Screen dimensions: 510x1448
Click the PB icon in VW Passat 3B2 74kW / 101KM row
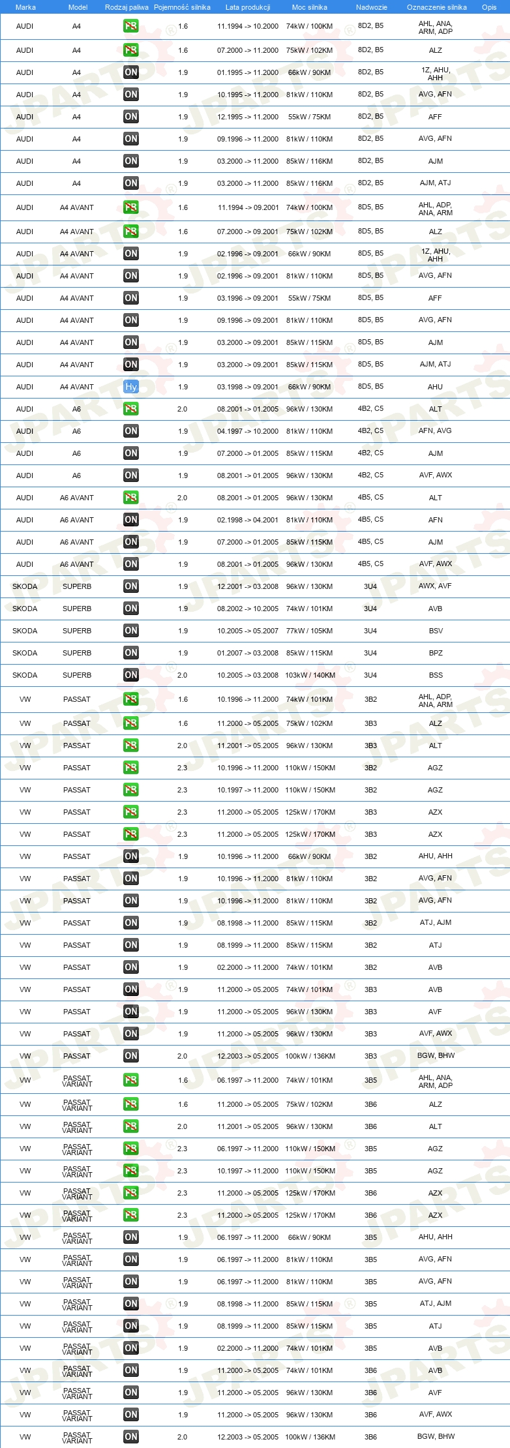[131, 699]
